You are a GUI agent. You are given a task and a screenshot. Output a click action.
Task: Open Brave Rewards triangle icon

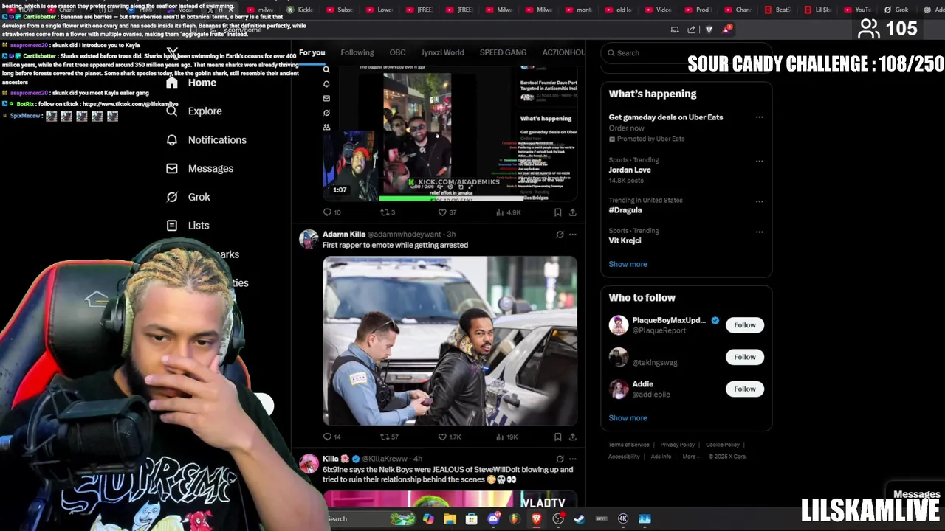tap(727, 29)
